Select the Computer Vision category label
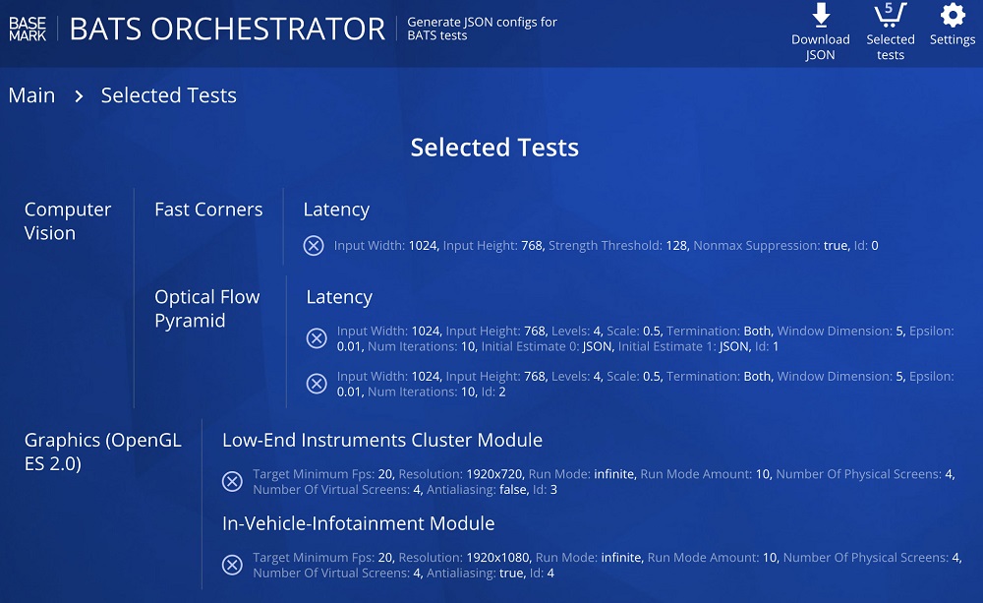983x603 pixels. click(68, 221)
